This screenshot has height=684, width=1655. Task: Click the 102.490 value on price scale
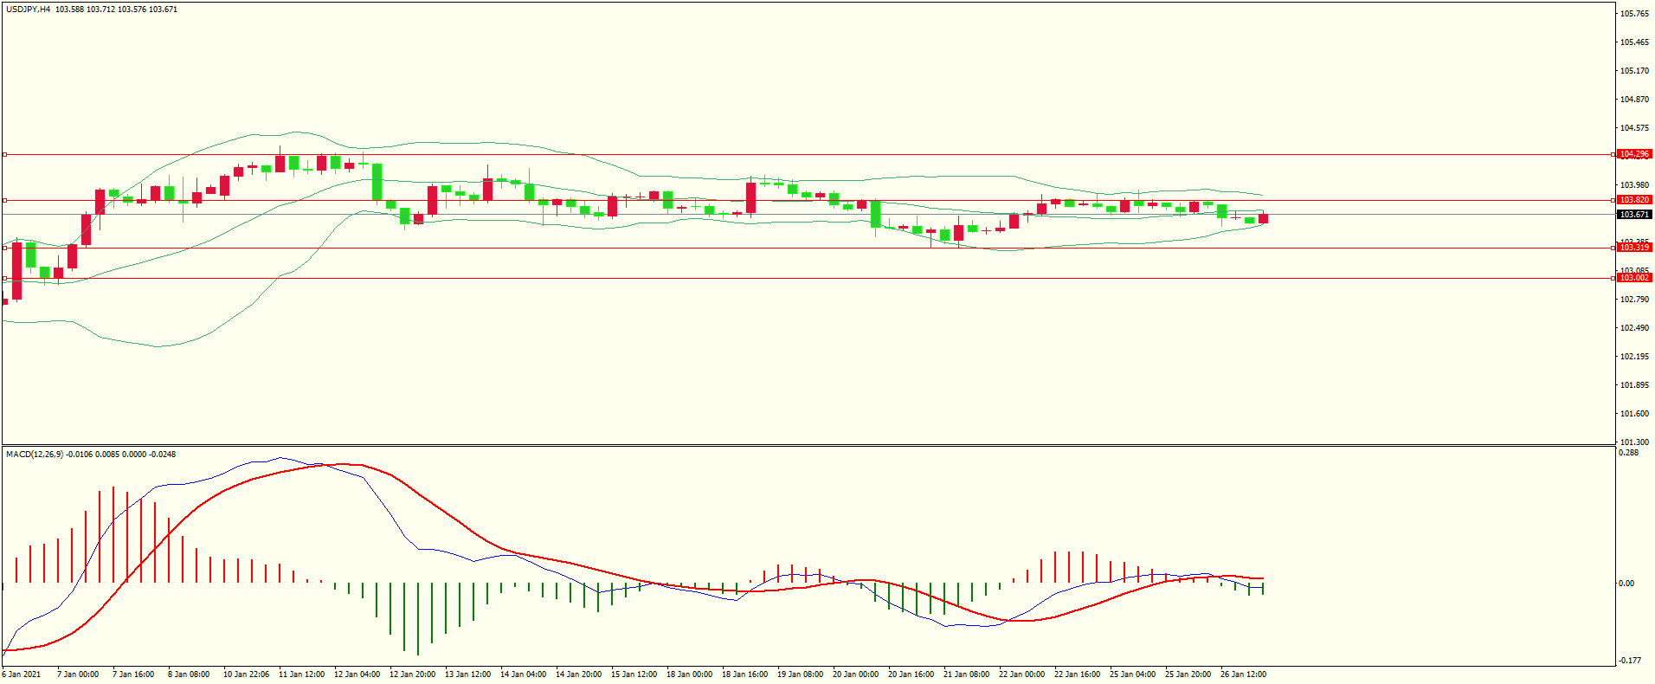pyautogui.click(x=1634, y=328)
